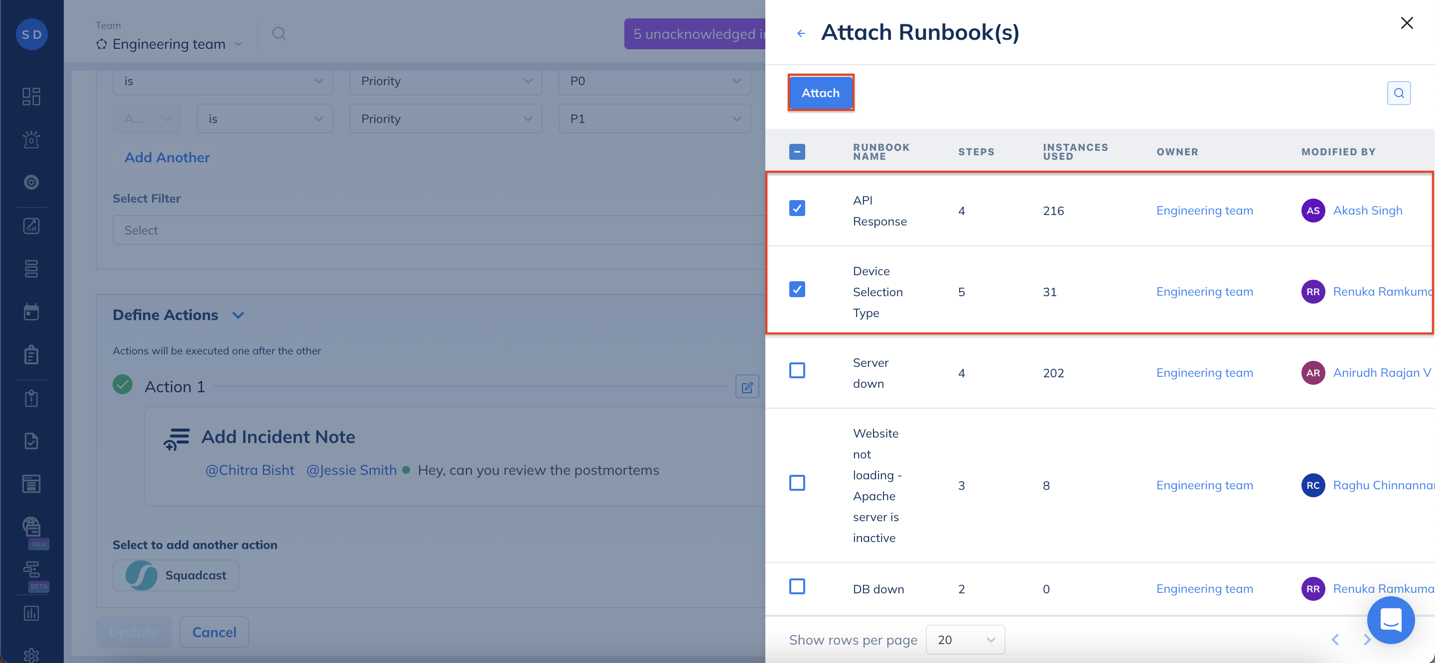Click the search icon in Attach Runbook panel
Image resolution: width=1435 pixels, height=663 pixels.
pyautogui.click(x=1398, y=93)
